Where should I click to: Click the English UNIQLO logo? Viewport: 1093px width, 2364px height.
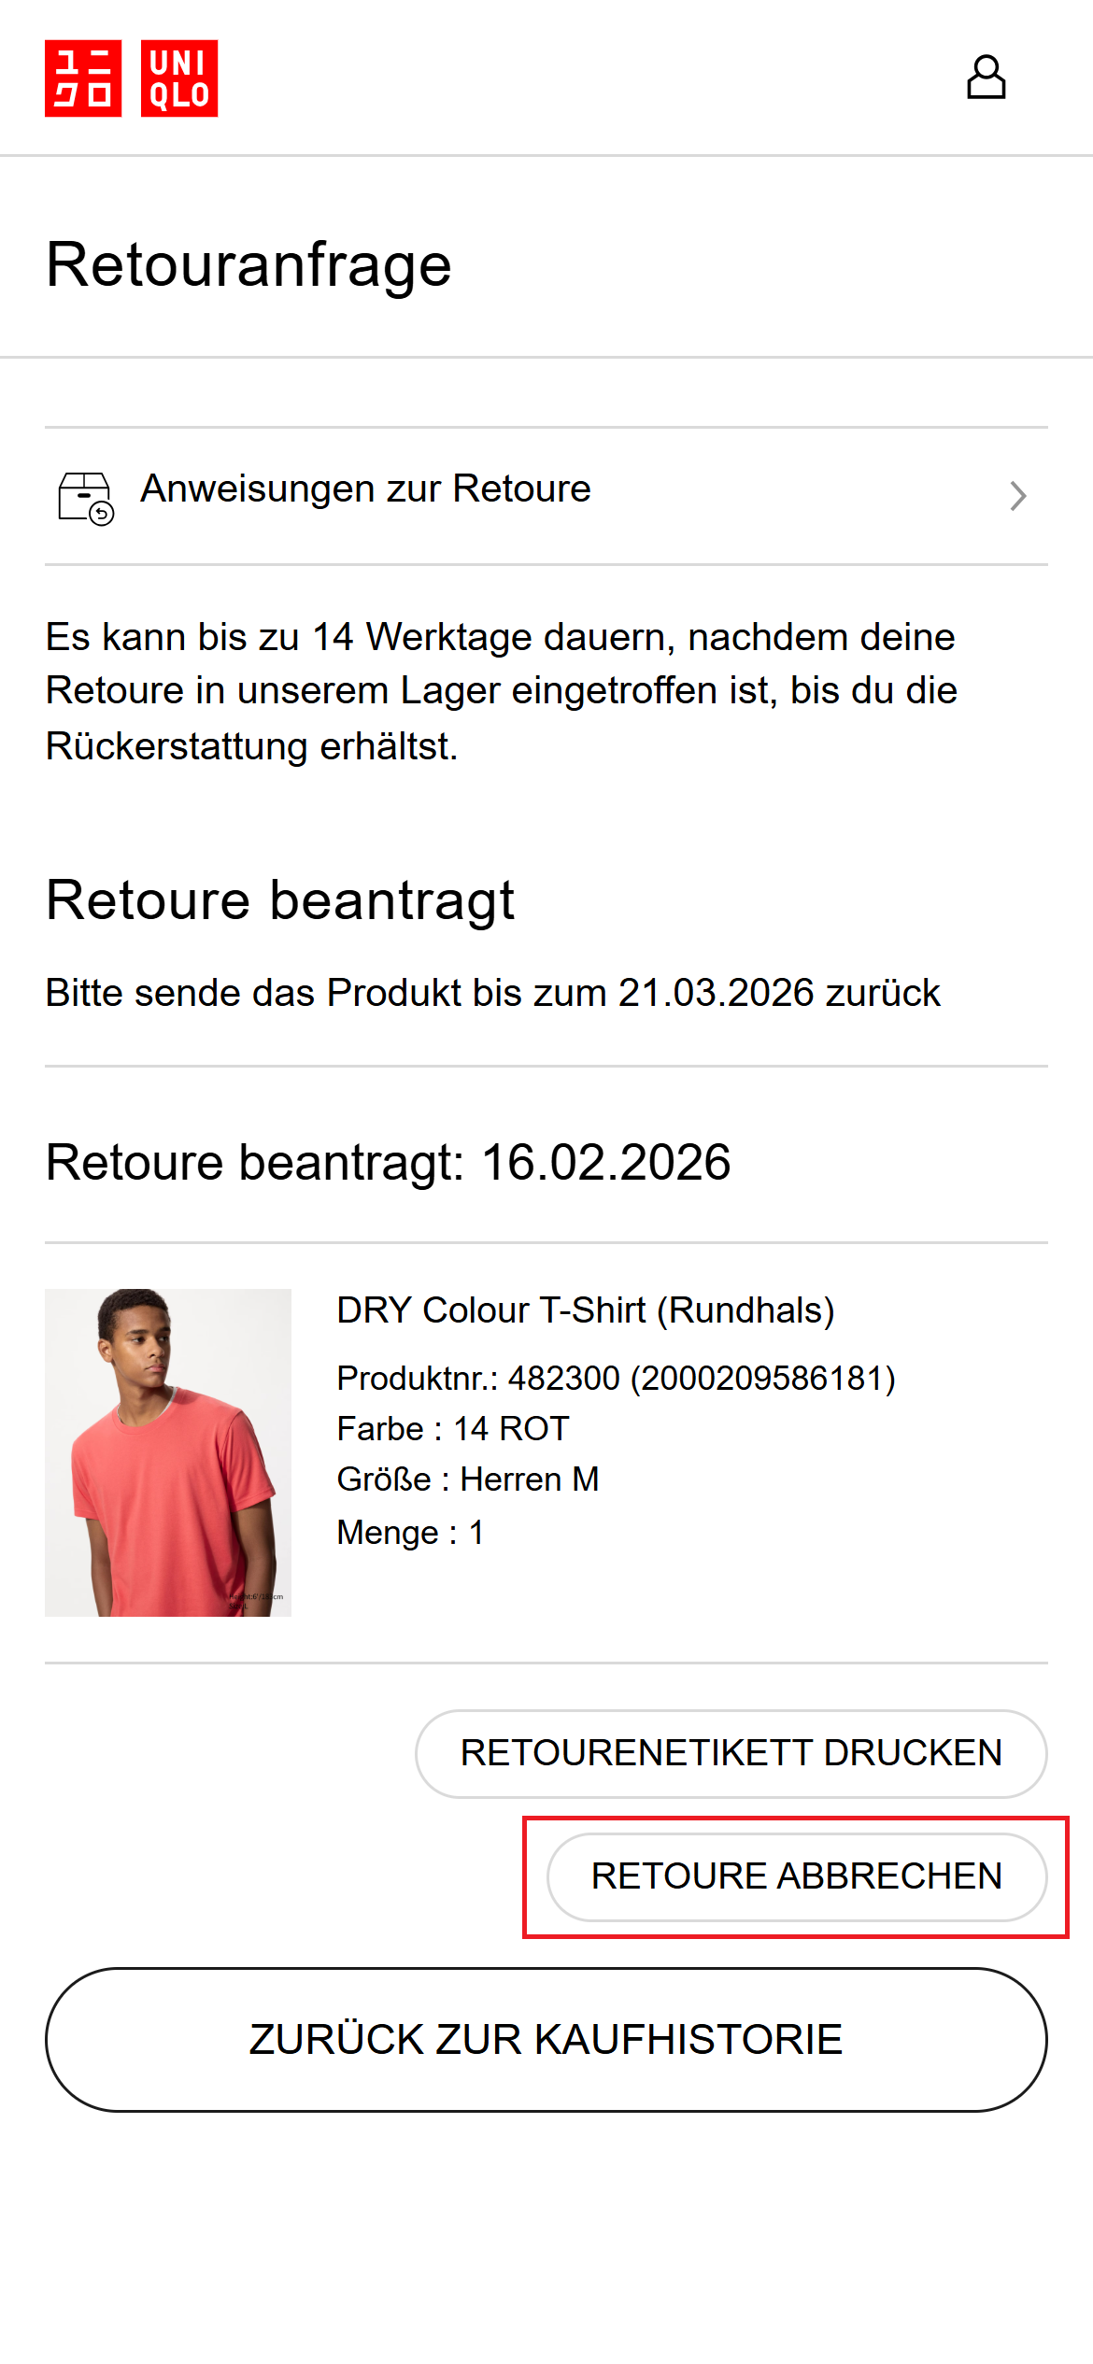pos(179,78)
